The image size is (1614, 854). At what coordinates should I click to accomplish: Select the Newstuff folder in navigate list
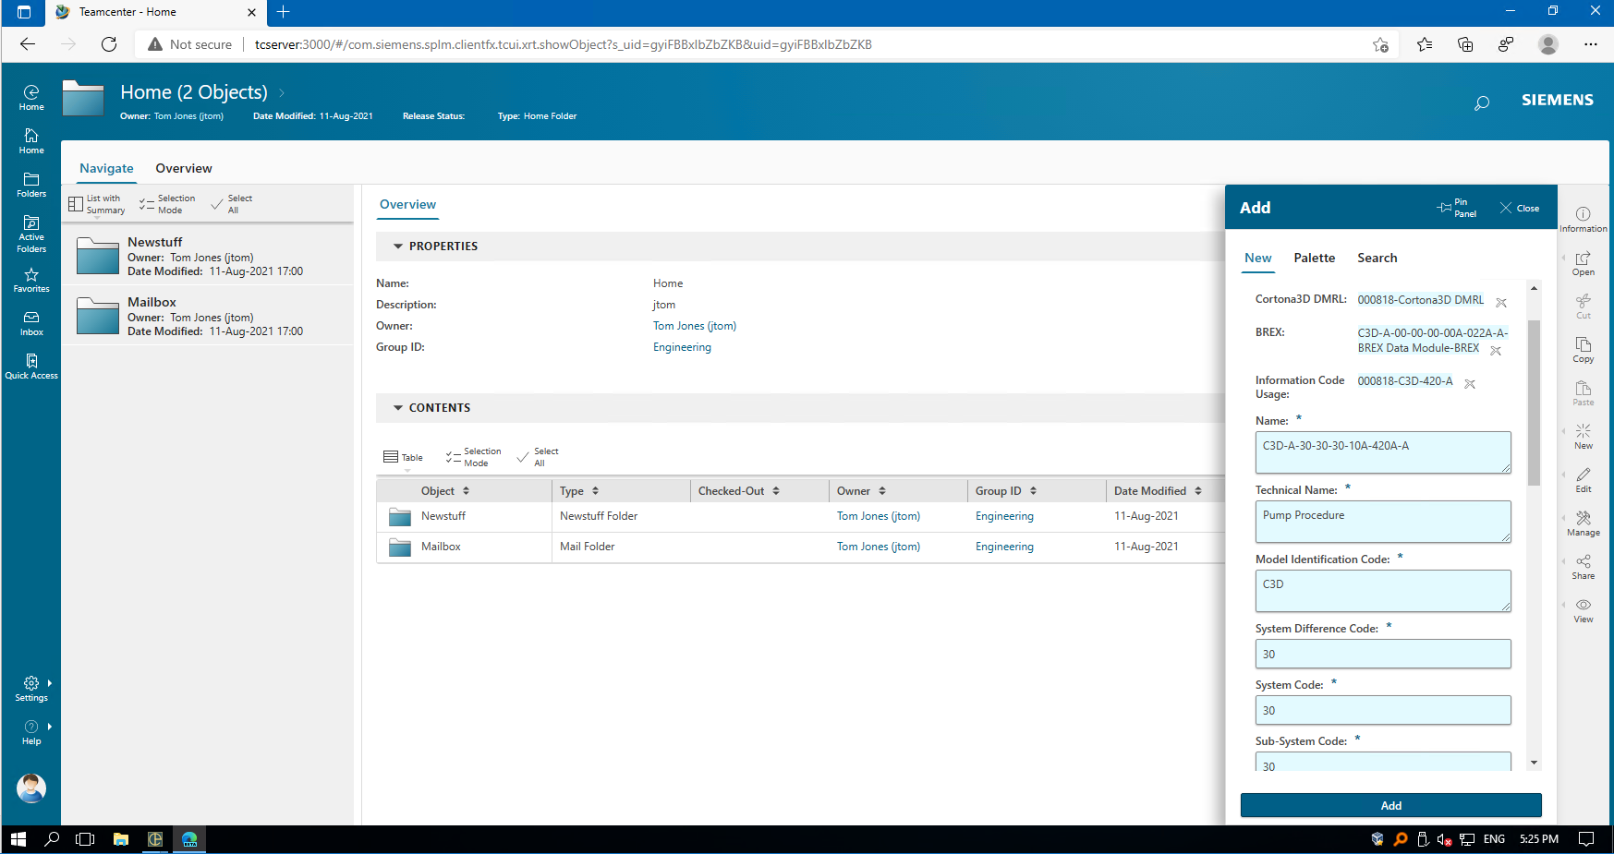coord(208,256)
